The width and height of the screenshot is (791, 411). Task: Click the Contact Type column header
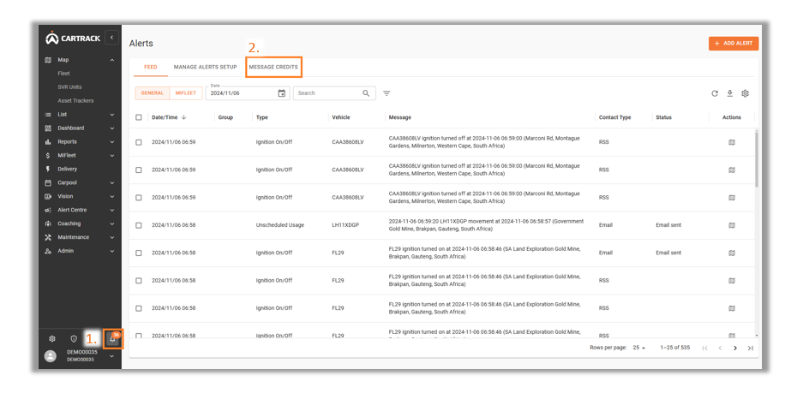point(615,117)
